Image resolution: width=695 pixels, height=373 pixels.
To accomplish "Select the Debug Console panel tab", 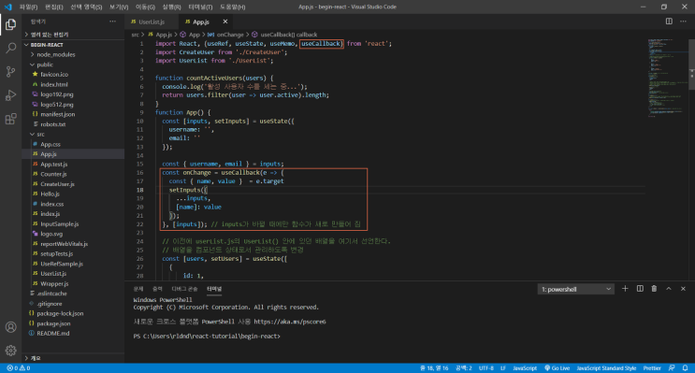I will point(184,289).
